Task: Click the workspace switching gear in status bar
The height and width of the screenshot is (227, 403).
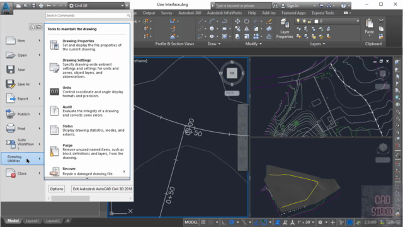Action: tap(320, 222)
